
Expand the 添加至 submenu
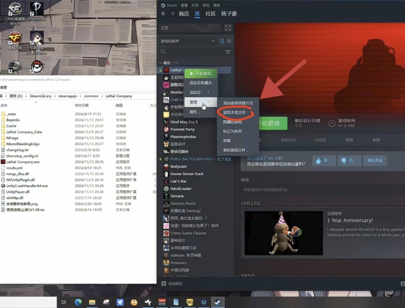click(200, 92)
